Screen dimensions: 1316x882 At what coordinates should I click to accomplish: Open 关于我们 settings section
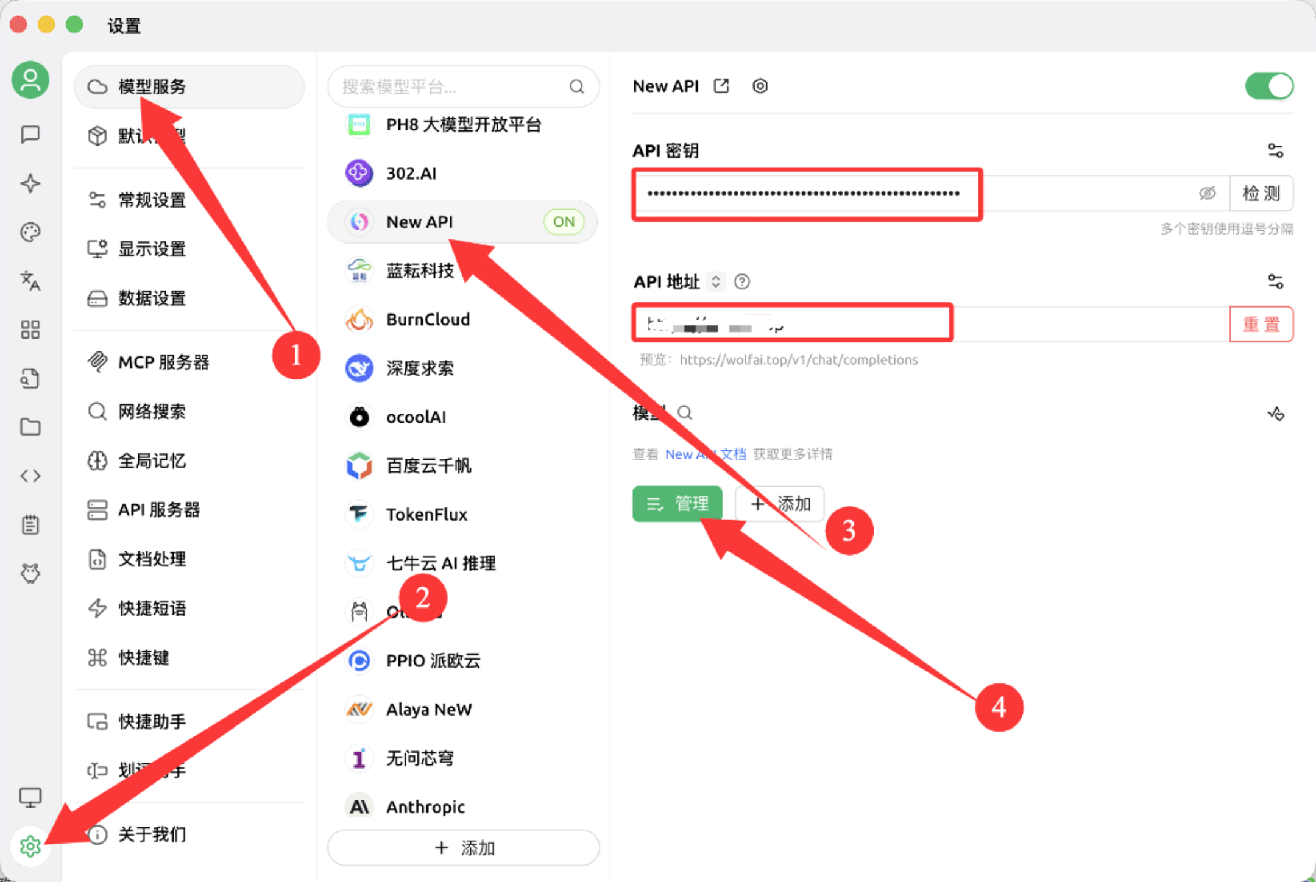point(189,834)
